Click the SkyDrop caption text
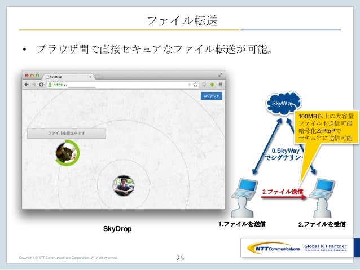Viewport: 360px width, 270px height. pyautogui.click(x=117, y=229)
